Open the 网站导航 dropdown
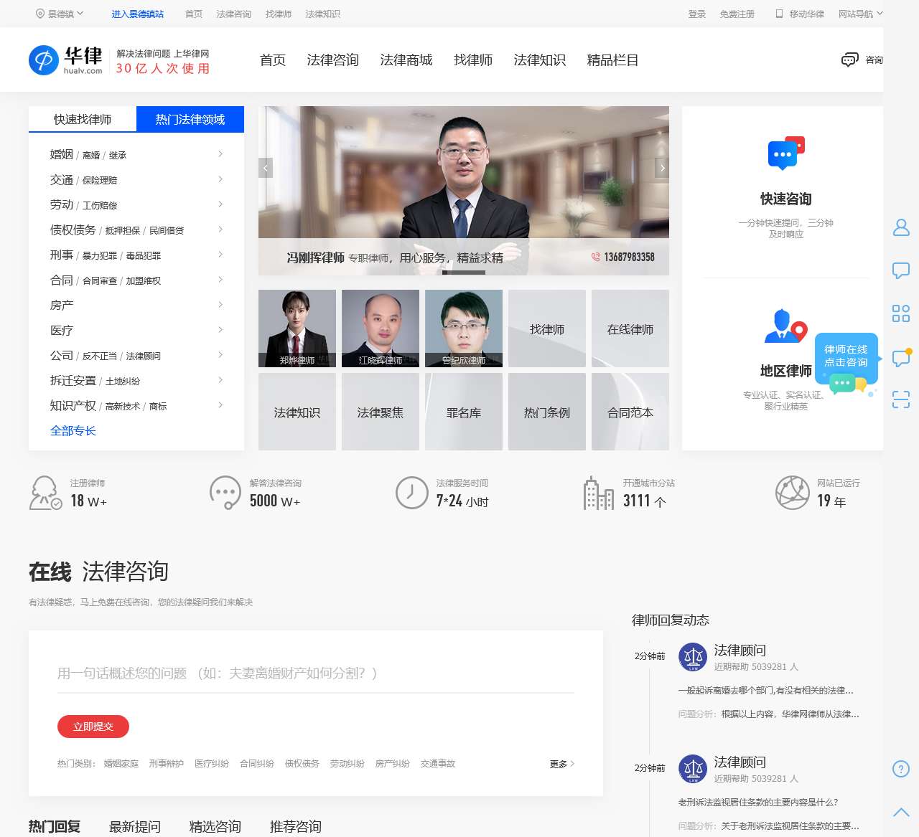Image resolution: width=919 pixels, height=837 pixels. click(x=861, y=14)
